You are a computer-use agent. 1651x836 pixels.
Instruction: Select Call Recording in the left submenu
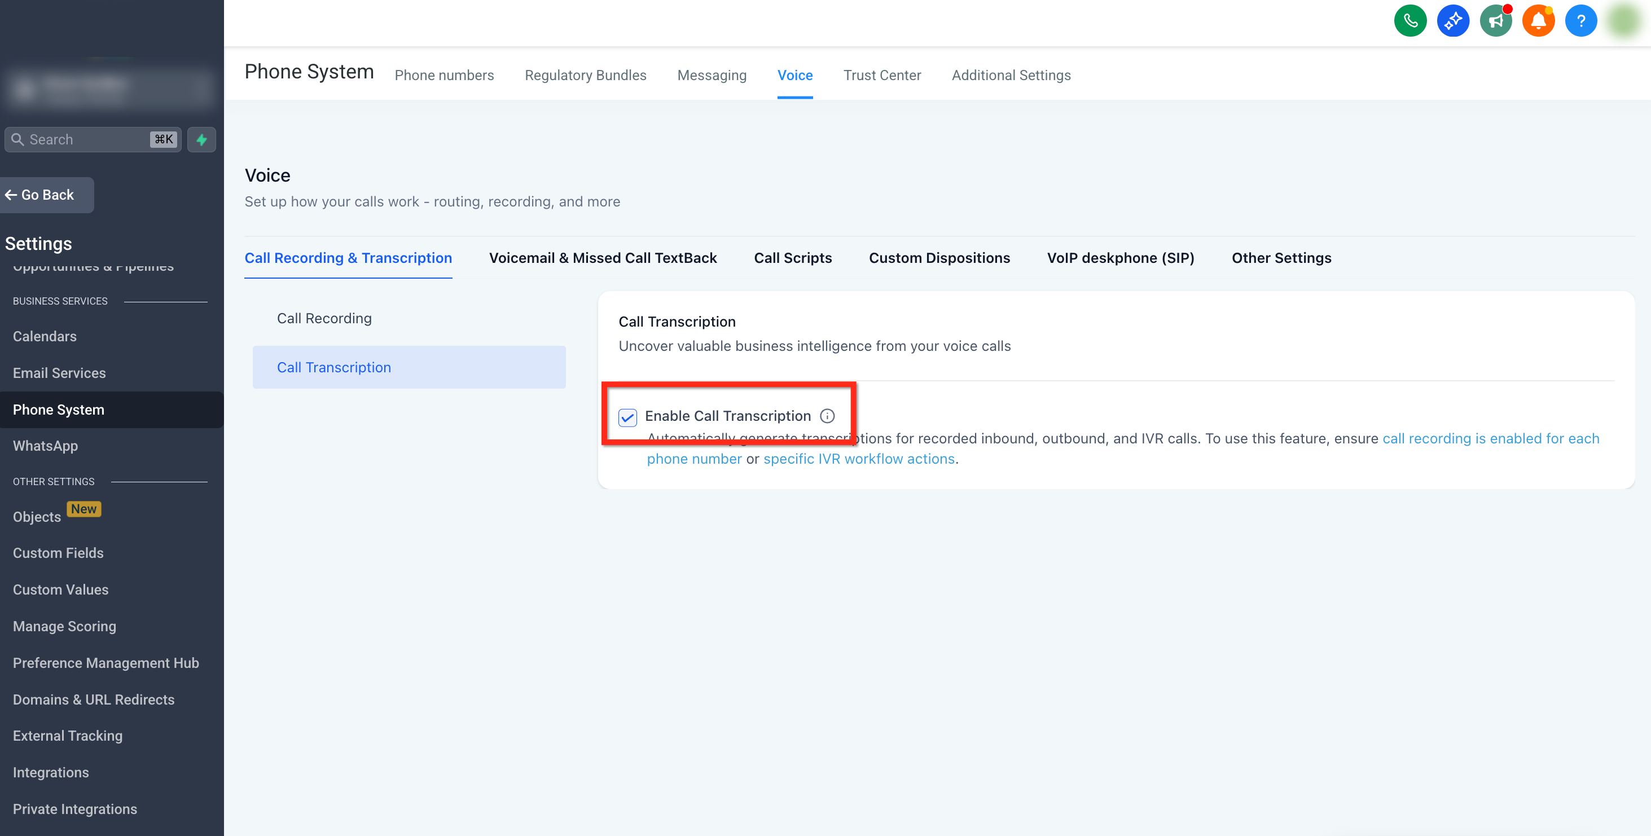[324, 318]
